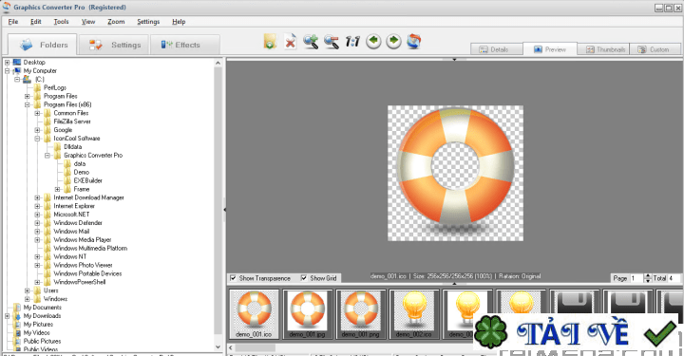Image resolution: width=684 pixels, height=356 pixels.
Task: Select the Demo folder in the tree
Action: point(81,172)
